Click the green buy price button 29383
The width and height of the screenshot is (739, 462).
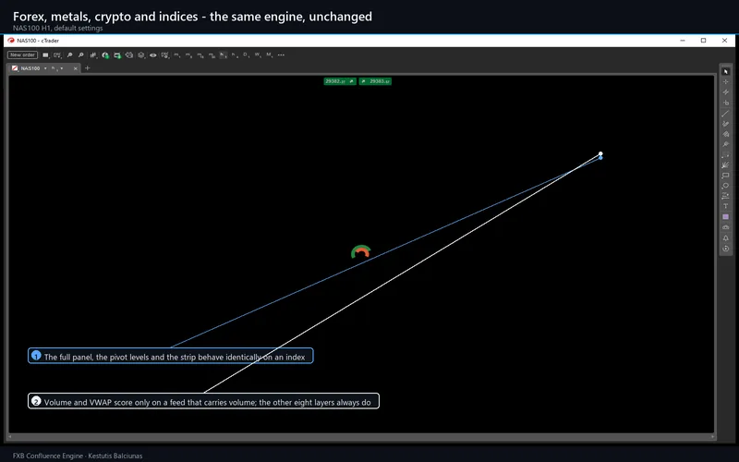[x=375, y=81]
